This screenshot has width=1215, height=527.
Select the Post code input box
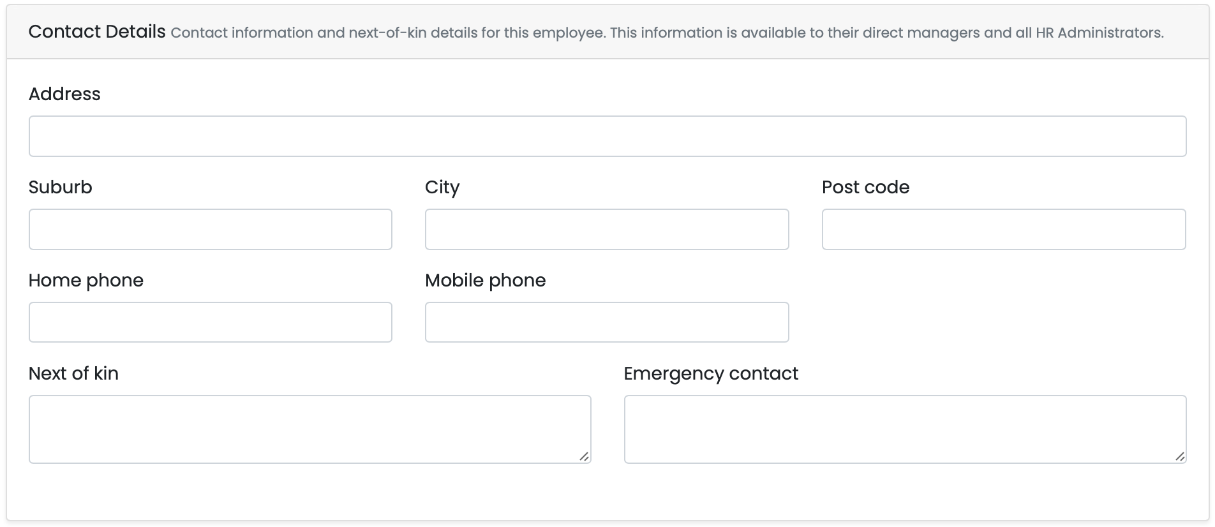(1003, 229)
